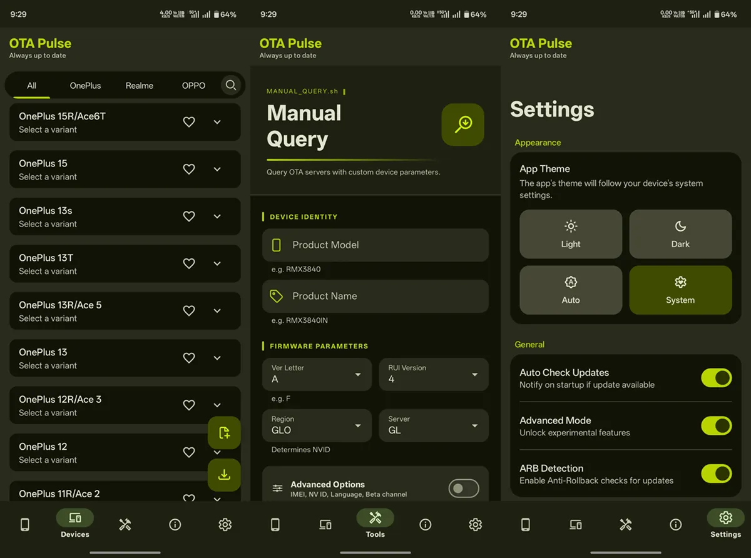Select the OnePlus 13R/Ace 5 device name

click(60, 305)
